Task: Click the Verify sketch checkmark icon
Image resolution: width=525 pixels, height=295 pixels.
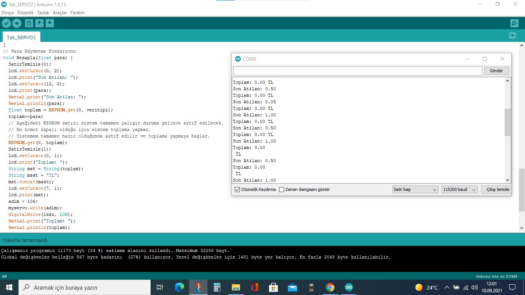Action: pyautogui.click(x=6, y=23)
